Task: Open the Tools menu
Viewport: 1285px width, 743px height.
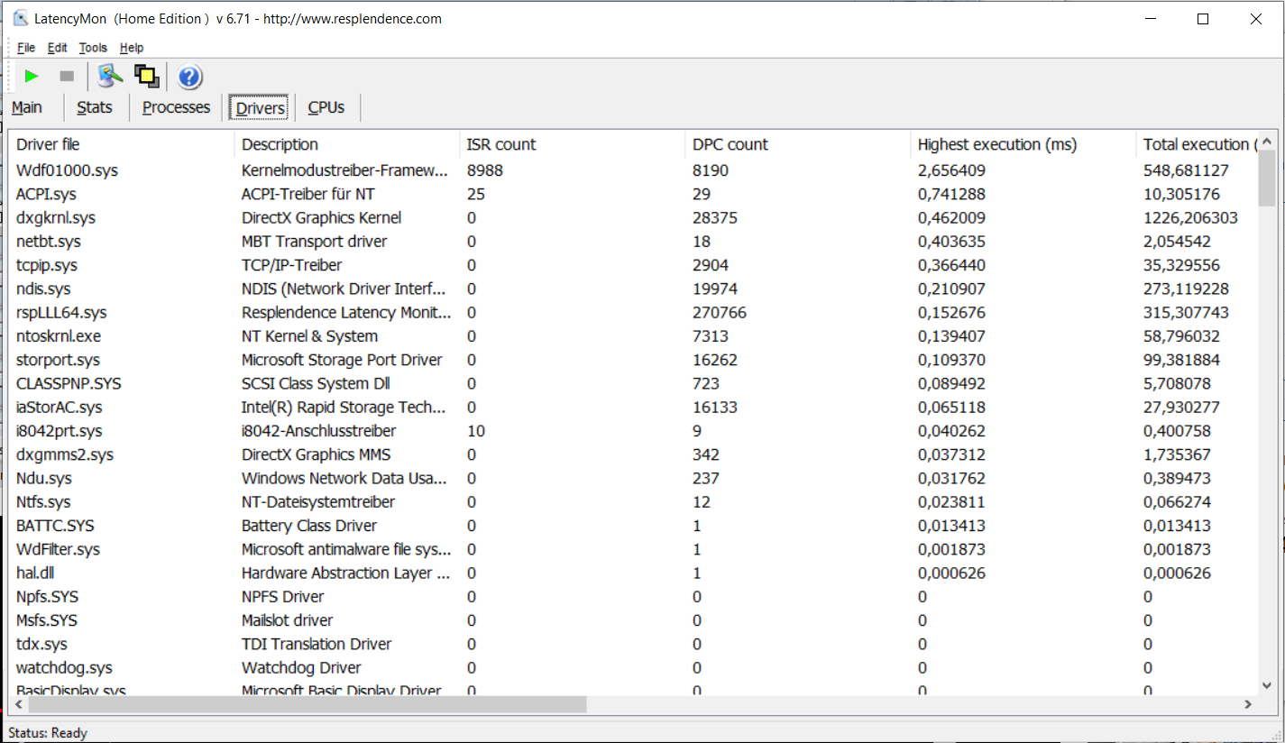Action: pyautogui.click(x=93, y=48)
